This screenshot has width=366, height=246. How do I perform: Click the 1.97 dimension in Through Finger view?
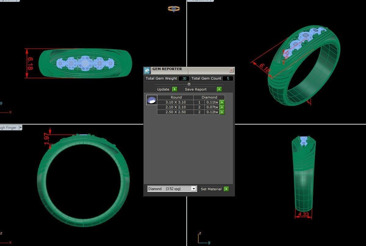pyautogui.click(x=47, y=138)
